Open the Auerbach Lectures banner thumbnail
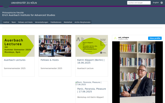165x103 pixels. (18, 46)
